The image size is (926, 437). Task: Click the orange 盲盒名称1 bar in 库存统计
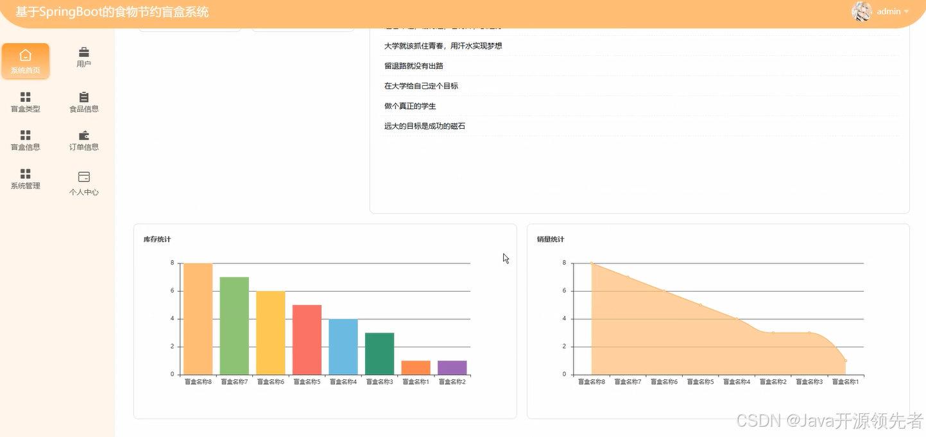tap(416, 368)
